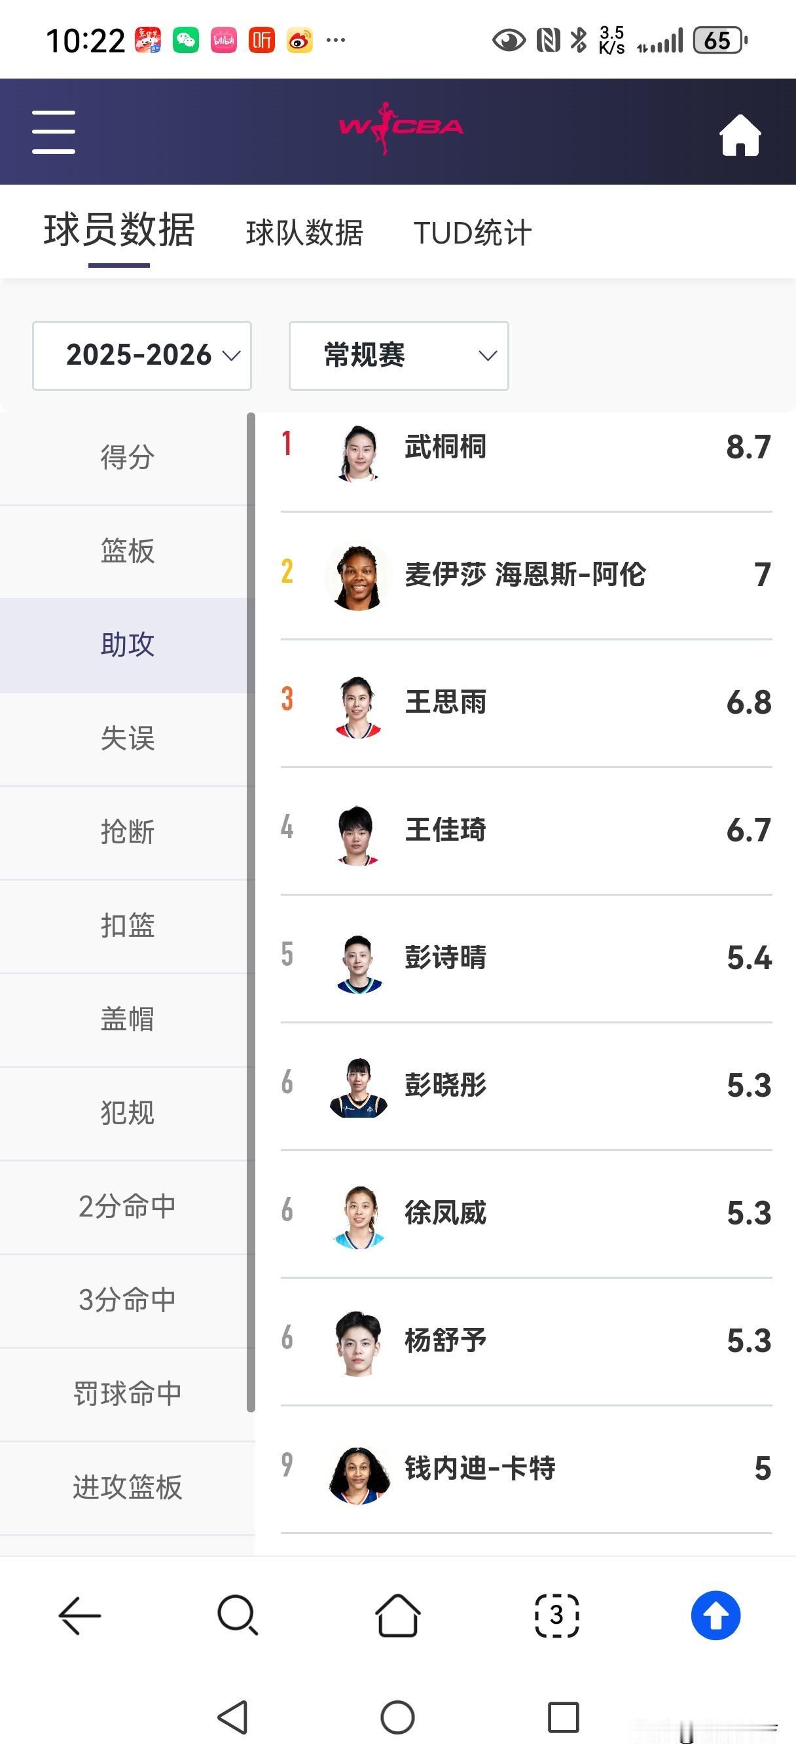The width and height of the screenshot is (796, 1760).
Task: Open the search magnifier icon
Action: click(236, 1615)
